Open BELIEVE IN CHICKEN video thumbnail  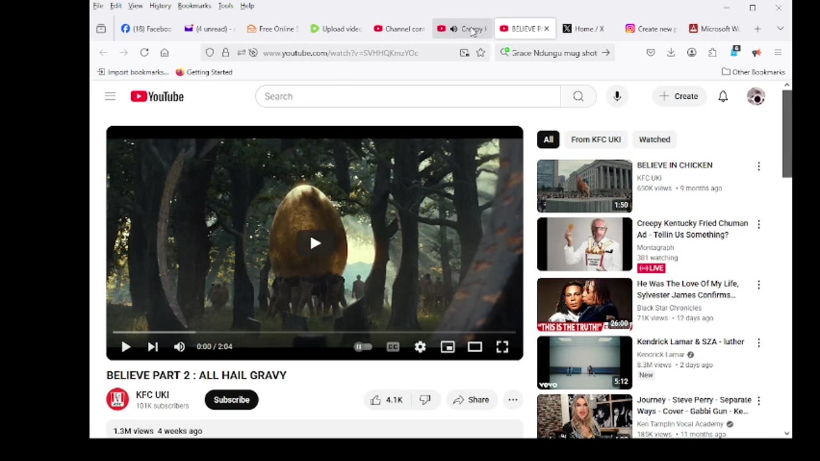[x=584, y=186]
